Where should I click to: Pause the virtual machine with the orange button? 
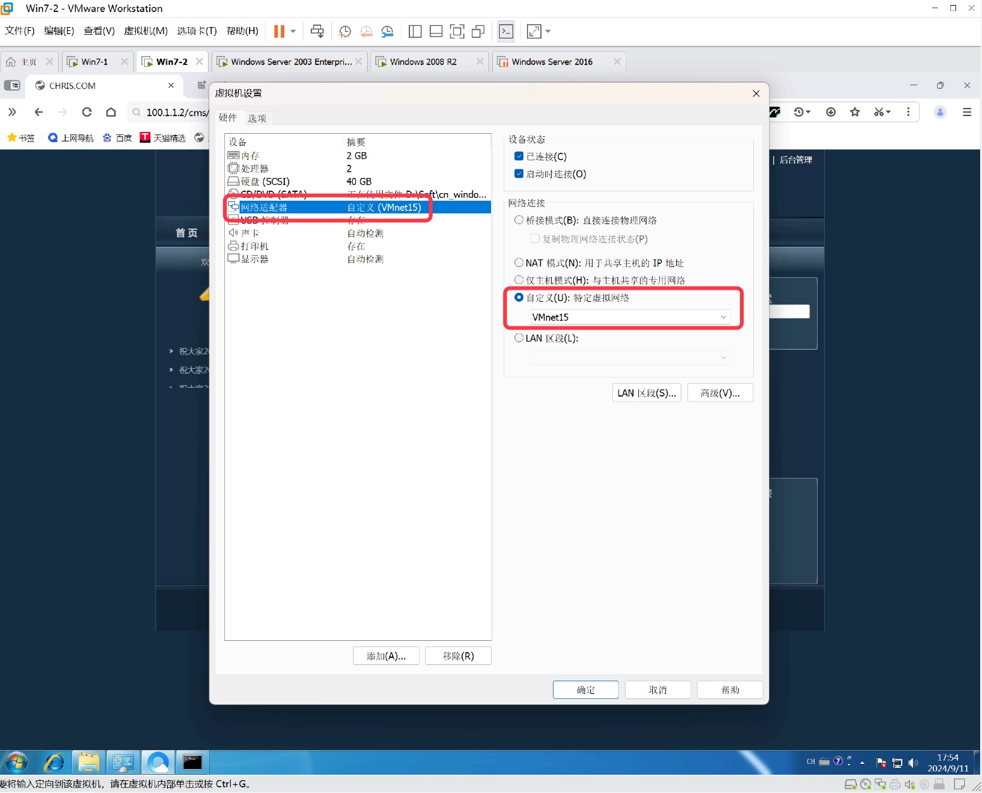click(x=279, y=31)
